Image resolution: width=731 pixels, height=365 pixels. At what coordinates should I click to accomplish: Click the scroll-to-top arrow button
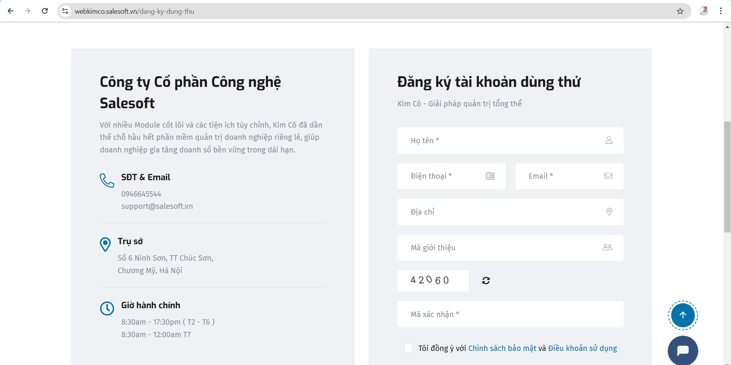point(683,315)
